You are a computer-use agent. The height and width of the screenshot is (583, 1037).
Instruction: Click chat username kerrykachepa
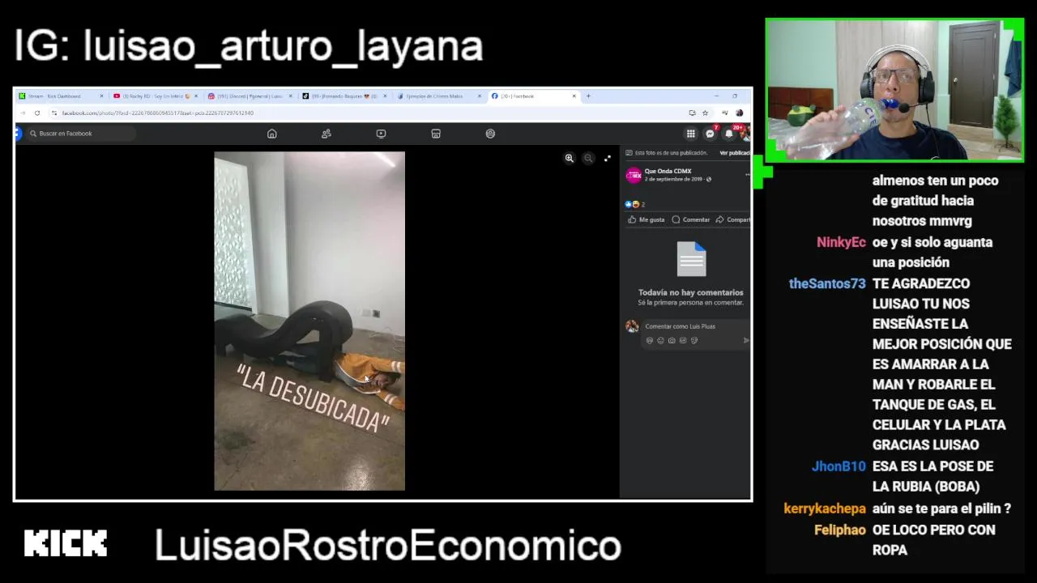click(x=825, y=509)
